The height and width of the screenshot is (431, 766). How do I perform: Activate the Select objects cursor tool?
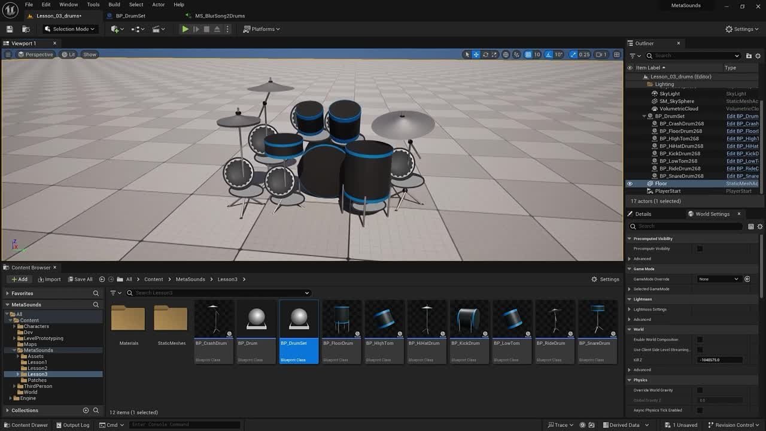click(x=467, y=54)
